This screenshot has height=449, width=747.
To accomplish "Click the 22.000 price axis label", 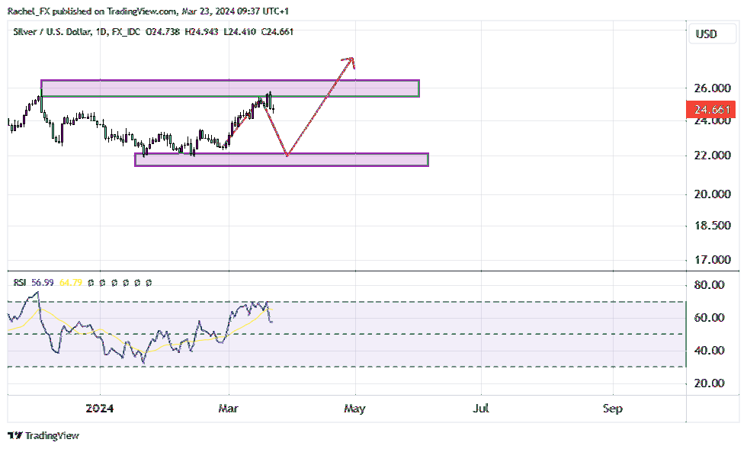I will [712, 156].
